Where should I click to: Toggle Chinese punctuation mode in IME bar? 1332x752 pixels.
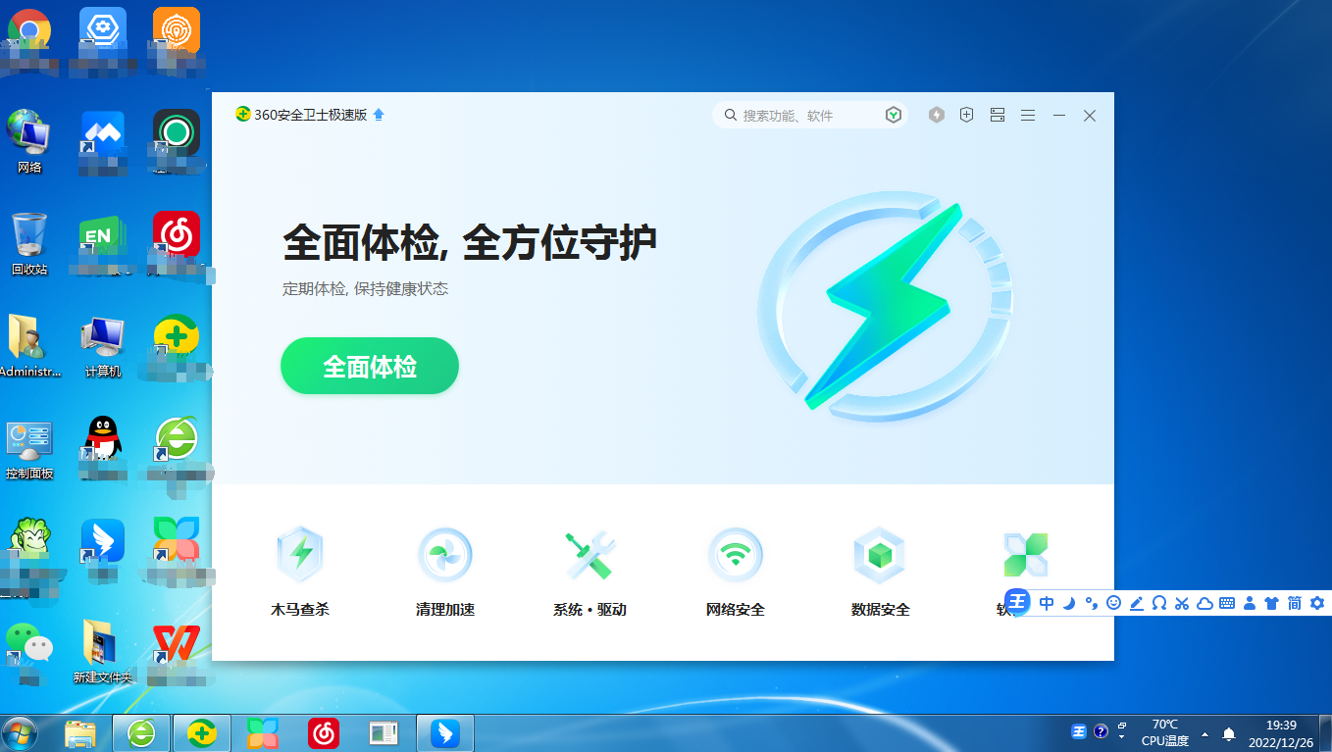(x=1092, y=603)
